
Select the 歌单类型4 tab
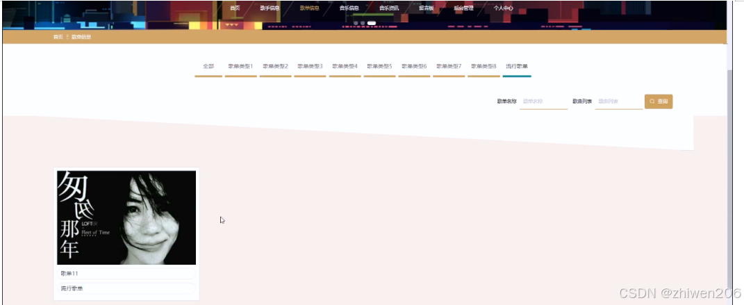(345, 67)
